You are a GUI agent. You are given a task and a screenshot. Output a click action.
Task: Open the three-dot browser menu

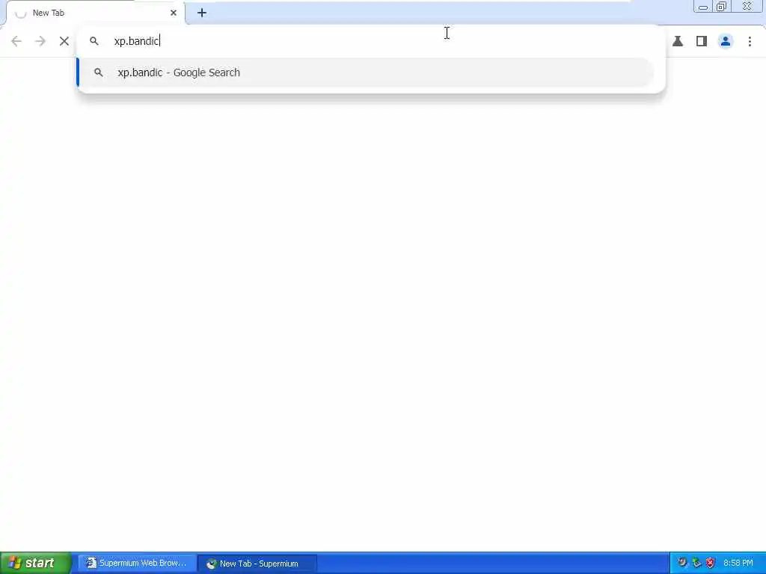pos(750,42)
